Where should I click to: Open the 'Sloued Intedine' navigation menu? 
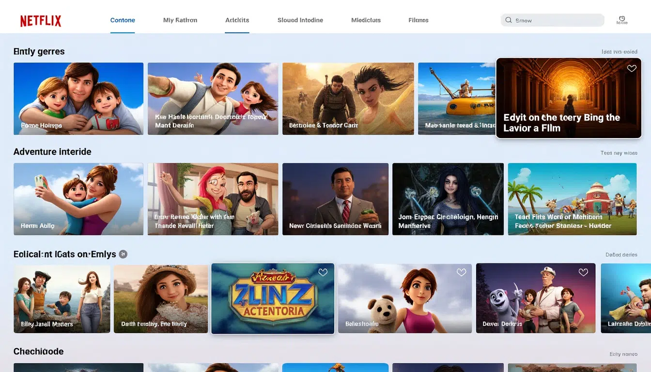[300, 20]
